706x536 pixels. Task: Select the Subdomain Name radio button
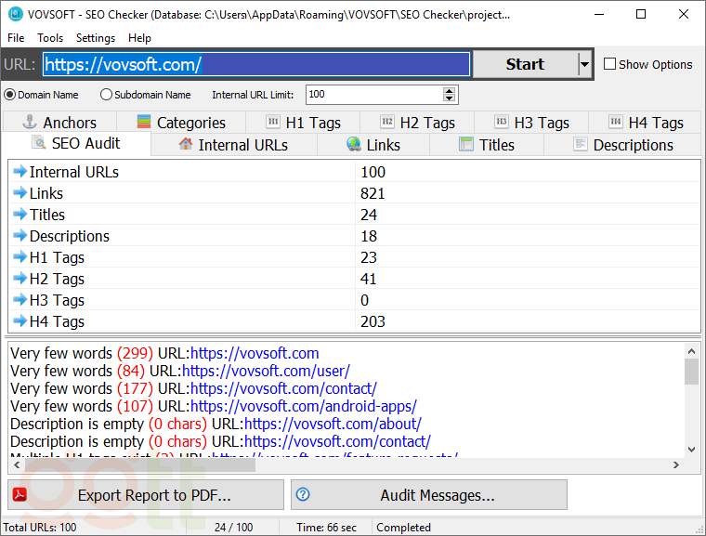pyautogui.click(x=106, y=95)
